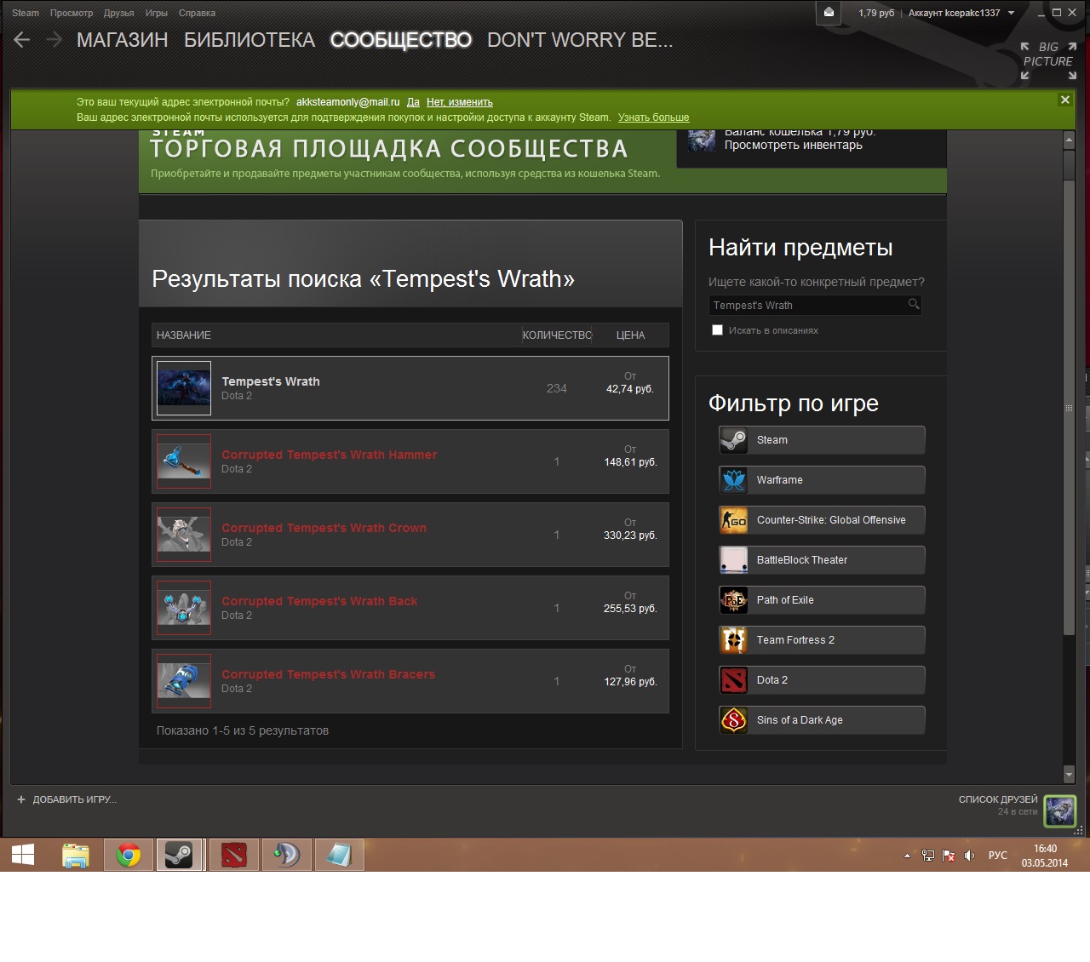Go back with the left arrow
This screenshot has height=962, width=1090.
click(x=22, y=40)
